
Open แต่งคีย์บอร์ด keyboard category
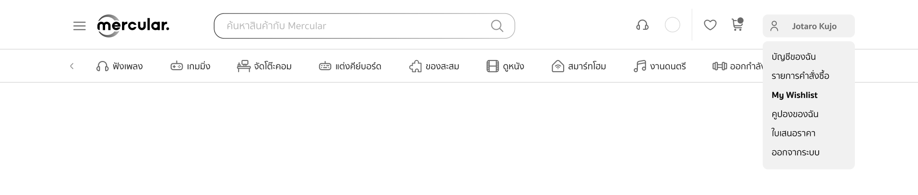pos(350,66)
